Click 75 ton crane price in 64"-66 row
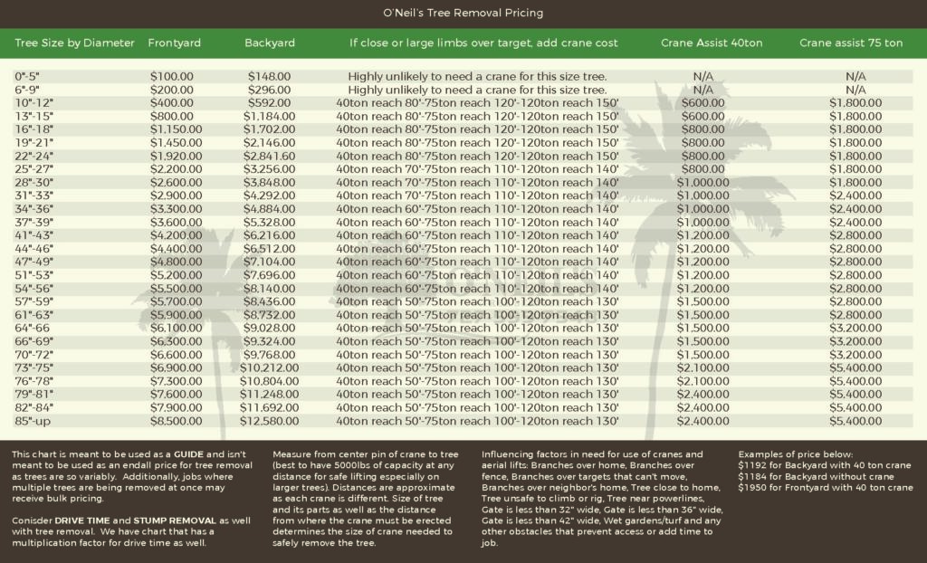The image size is (927, 563). click(x=855, y=329)
